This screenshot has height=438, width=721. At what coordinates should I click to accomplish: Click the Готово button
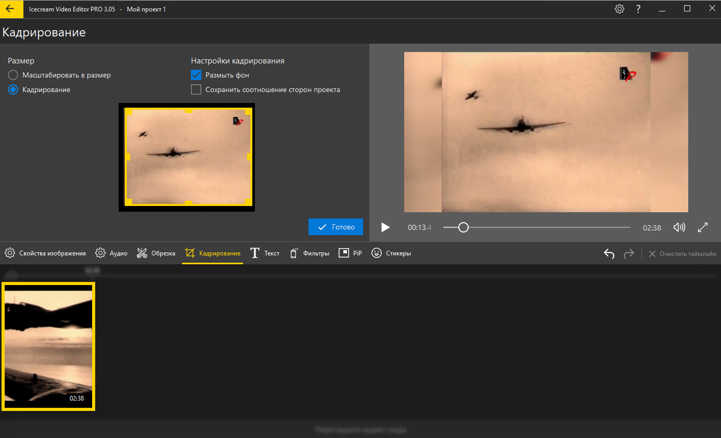pyautogui.click(x=336, y=227)
